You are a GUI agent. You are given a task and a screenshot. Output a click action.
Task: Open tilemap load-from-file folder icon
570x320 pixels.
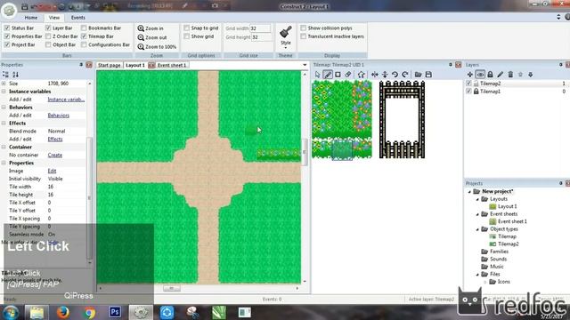(x=419, y=75)
